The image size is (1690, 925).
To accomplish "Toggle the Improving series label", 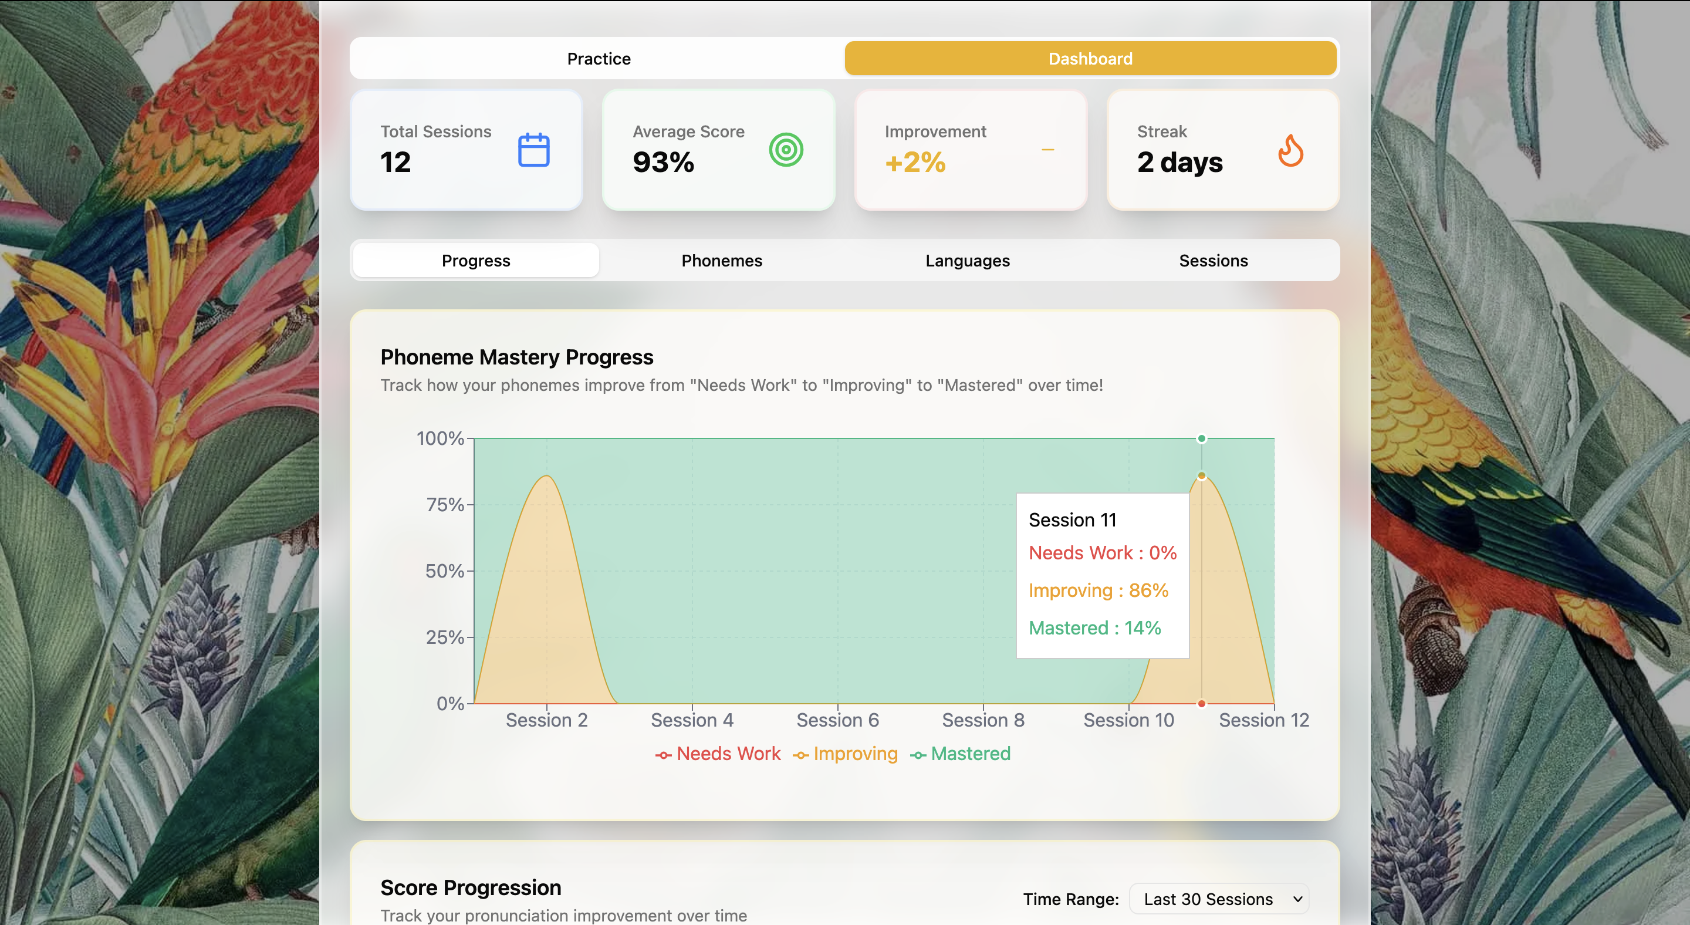I will click(855, 754).
